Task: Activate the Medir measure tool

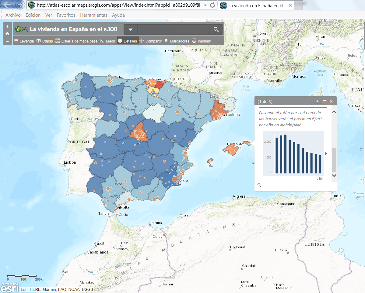Action: point(108,41)
